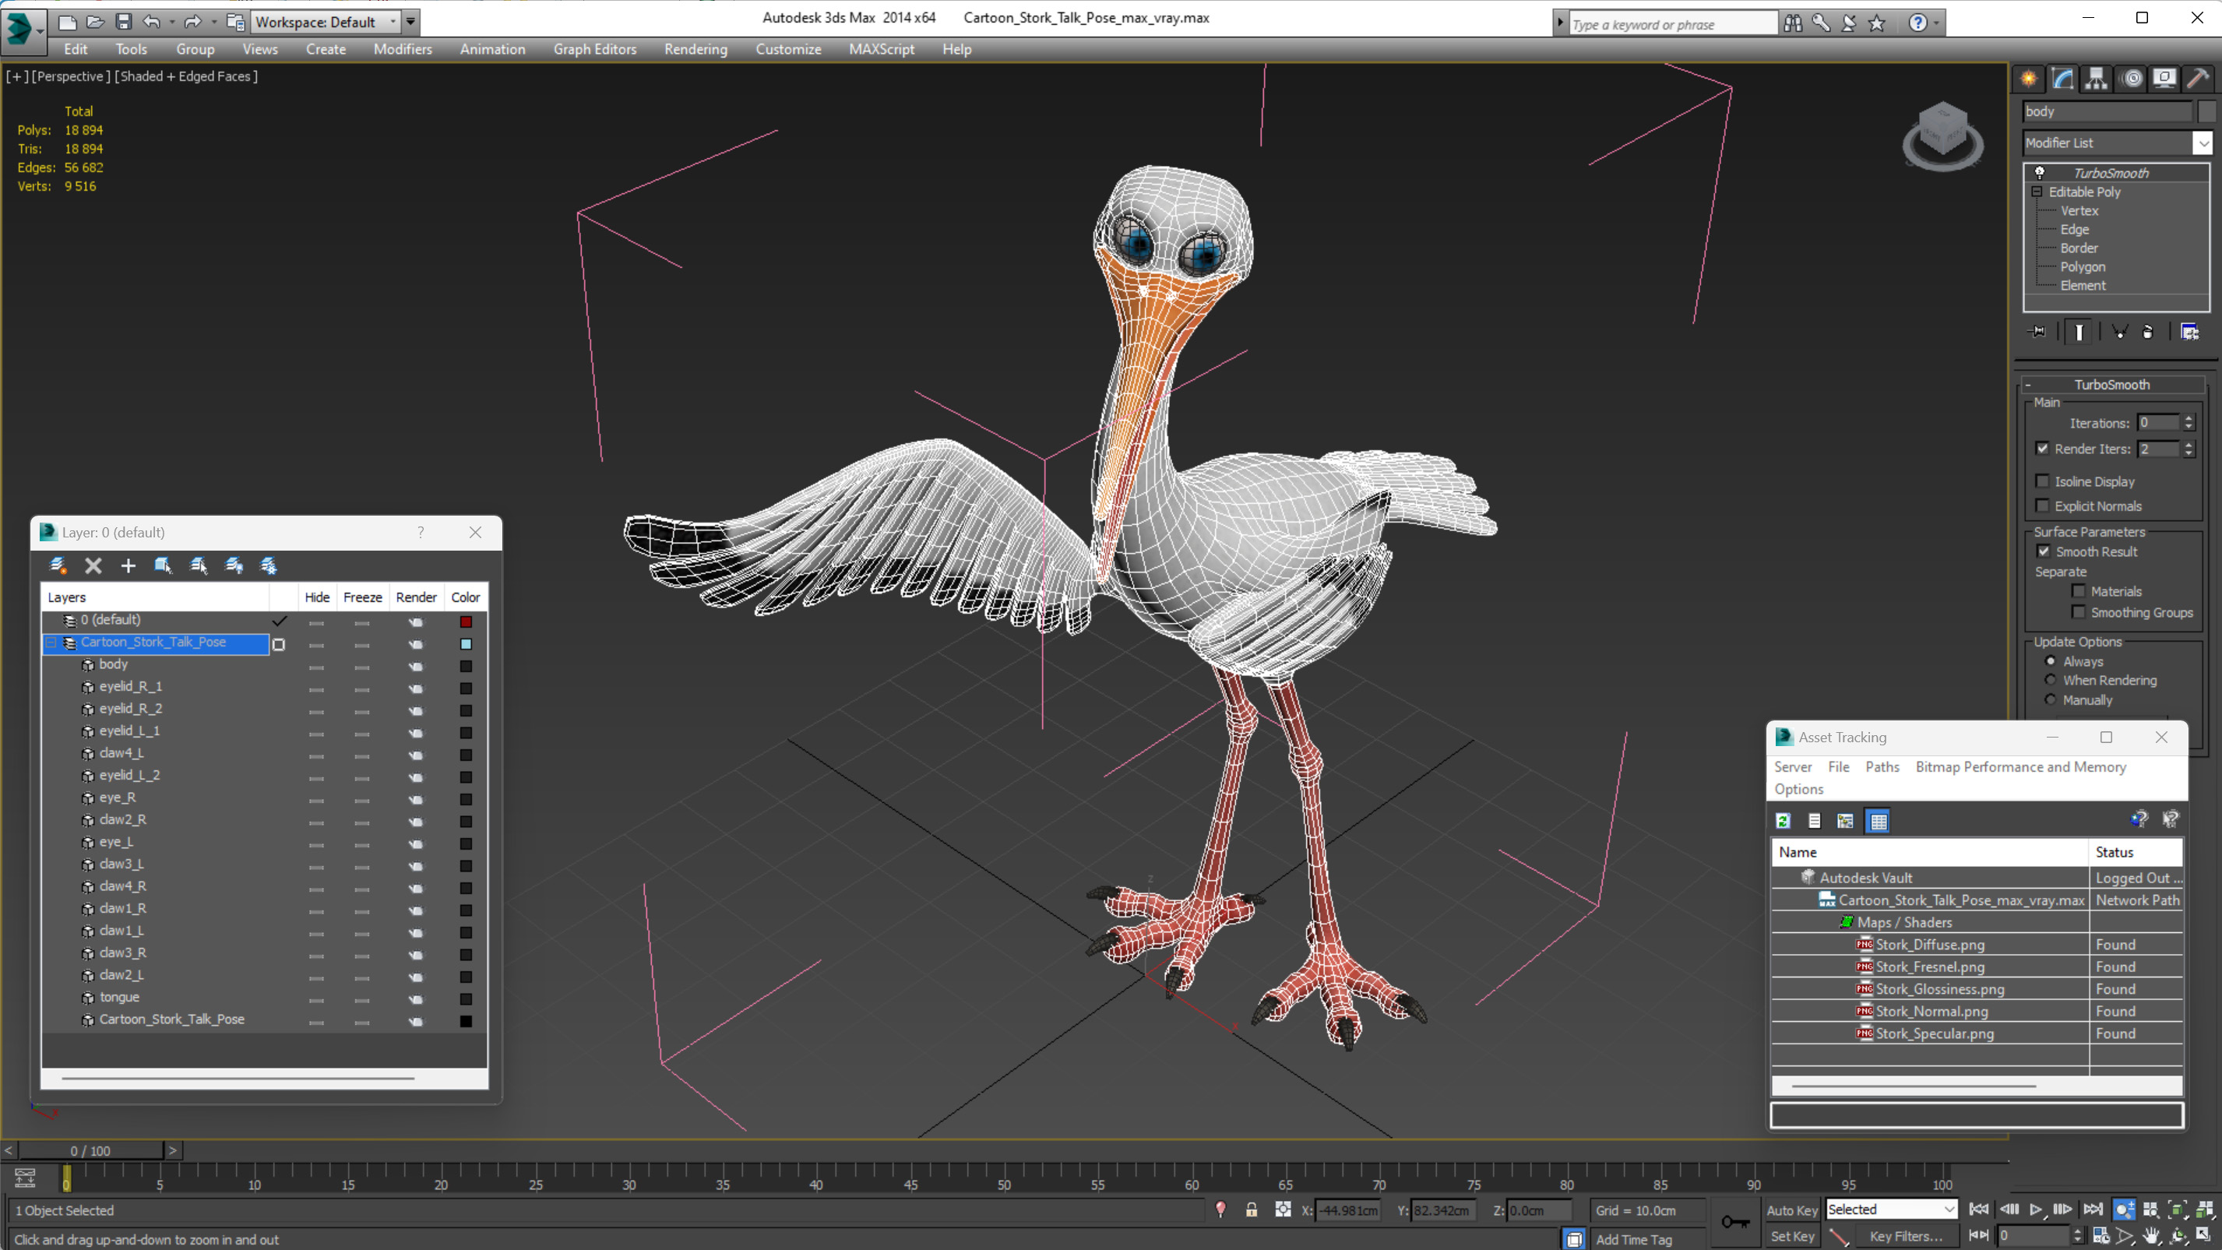Viewport: 2222px width, 1250px height.
Task: Click the Undo arrow icon
Action: click(152, 22)
